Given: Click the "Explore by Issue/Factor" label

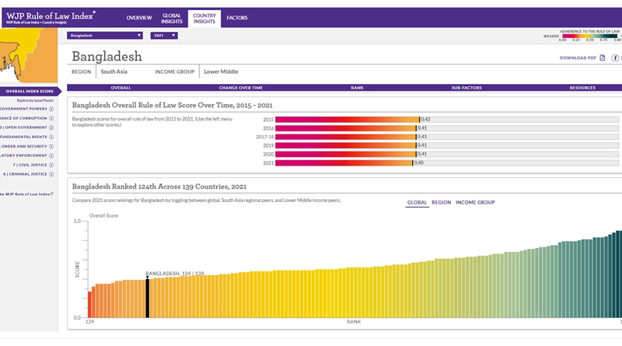Looking at the screenshot, I should point(35,100).
